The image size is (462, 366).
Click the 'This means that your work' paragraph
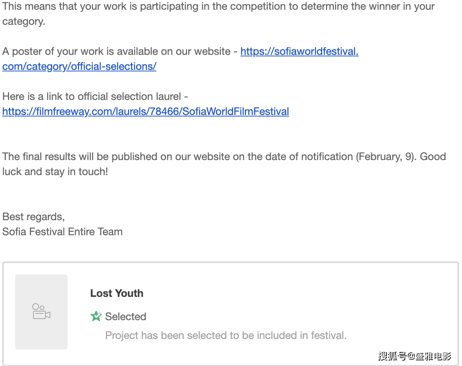pos(218,6)
